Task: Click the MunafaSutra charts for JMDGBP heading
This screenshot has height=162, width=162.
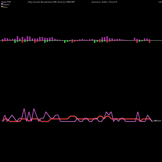Action: pyautogui.click(x=51, y=2)
